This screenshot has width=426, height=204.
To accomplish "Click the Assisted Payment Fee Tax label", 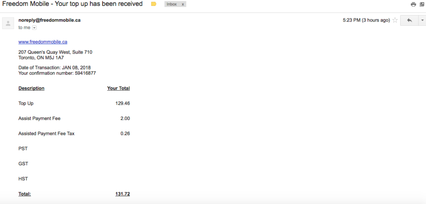I will [47, 133].
